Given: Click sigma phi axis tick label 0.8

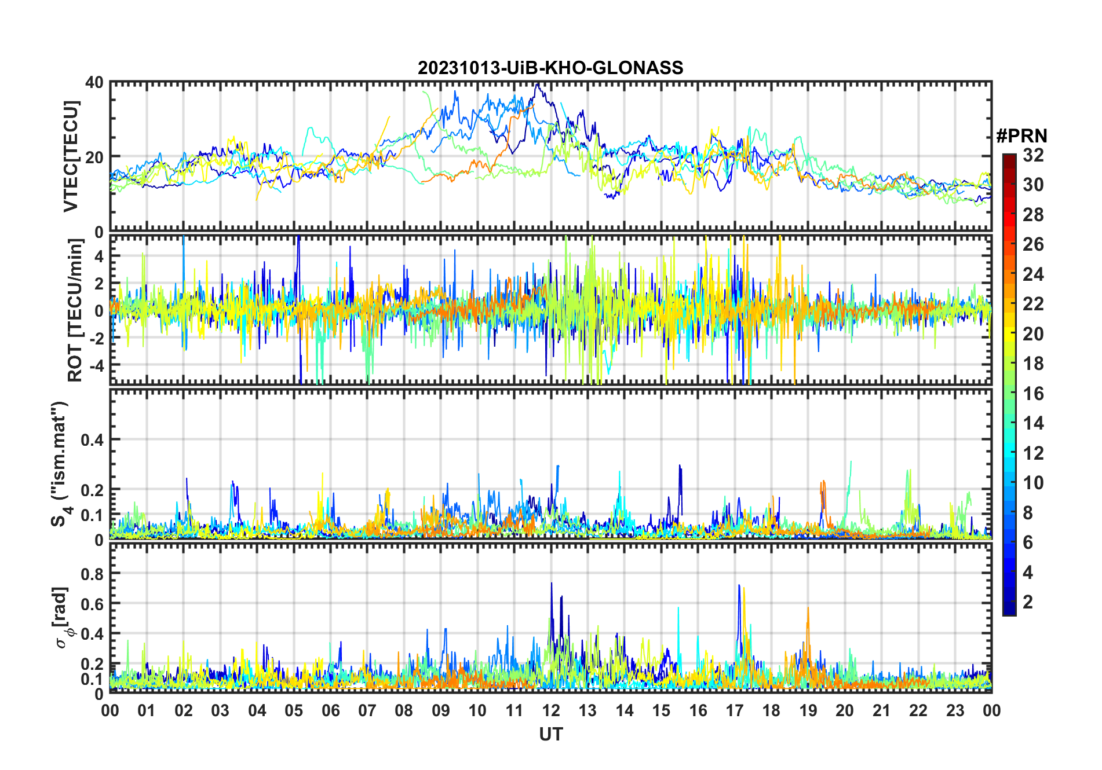Looking at the screenshot, I should [92, 574].
